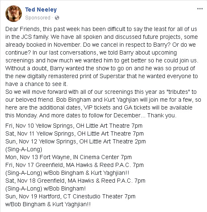207x212 pixels.
Task: Click the 'Fri, Nov 10 Yellow Springs' line
Action: click(x=74, y=126)
